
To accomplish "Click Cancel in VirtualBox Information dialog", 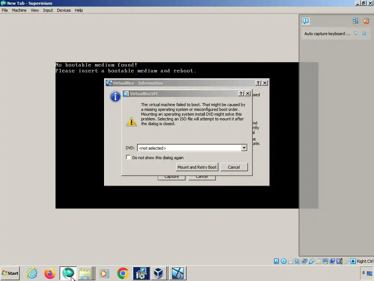I will tap(202, 177).
